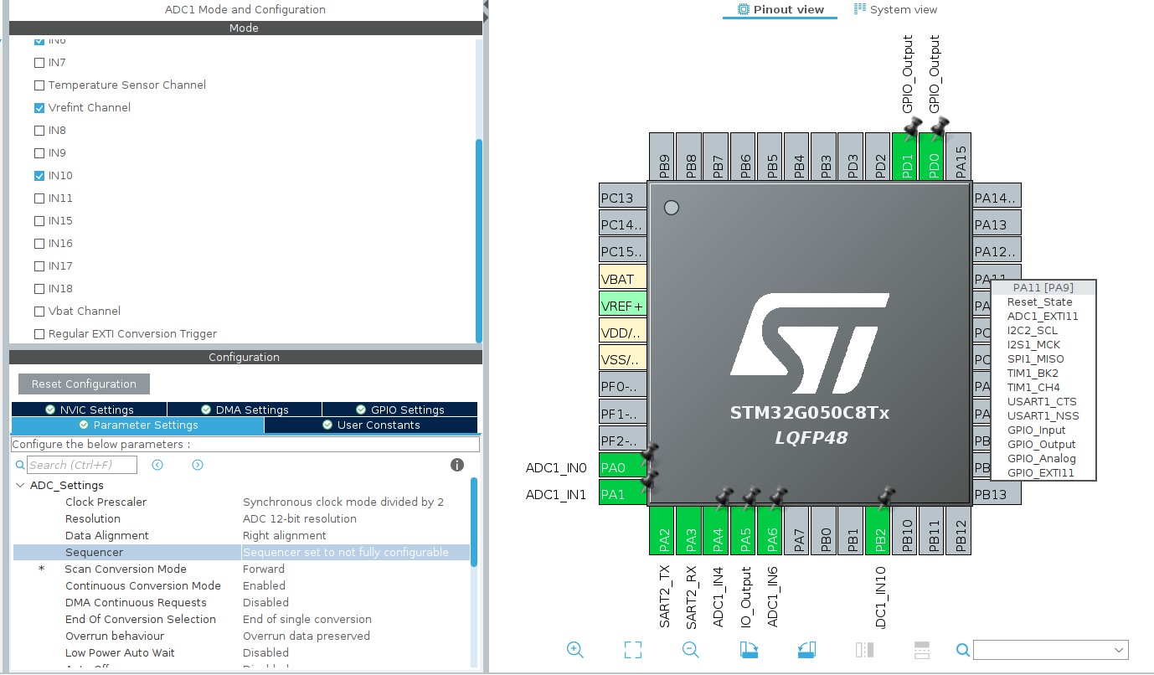
Task: Switch to the System view tab
Action: (x=895, y=10)
